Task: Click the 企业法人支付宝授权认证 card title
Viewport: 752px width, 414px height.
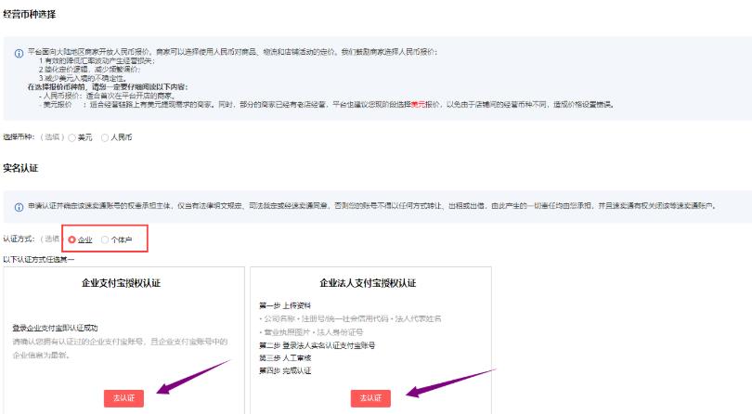Action: coord(368,282)
